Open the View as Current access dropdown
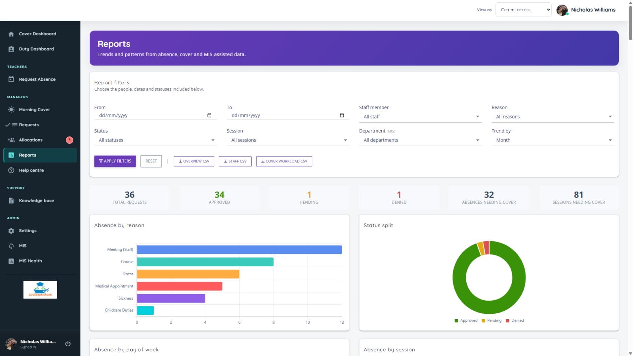 (523, 10)
